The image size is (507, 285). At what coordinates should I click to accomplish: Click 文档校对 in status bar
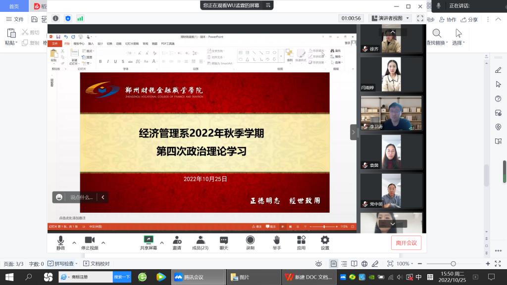pos(97,264)
